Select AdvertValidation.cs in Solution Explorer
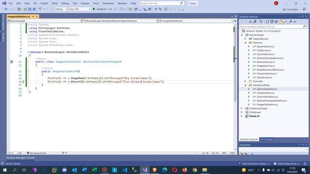Image resolution: width=310 pixels, height=174 pixels. coord(267,89)
